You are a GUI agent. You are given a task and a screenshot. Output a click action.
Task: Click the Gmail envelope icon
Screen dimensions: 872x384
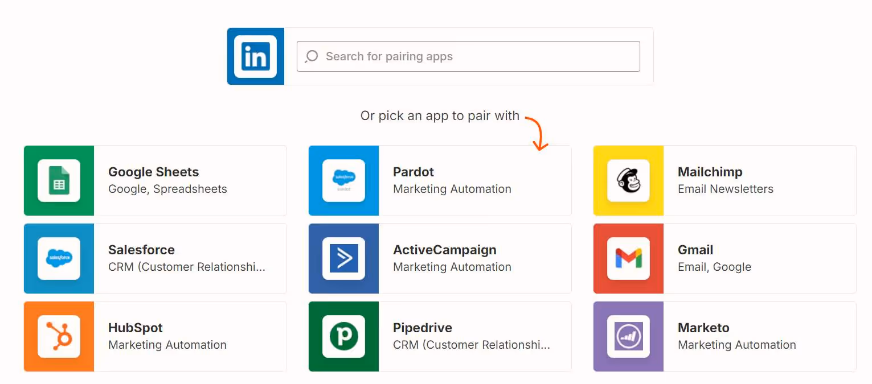pos(628,259)
